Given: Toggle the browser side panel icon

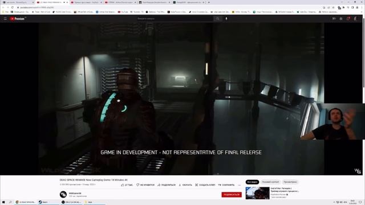Looking at the screenshot, I should click(x=352, y=7).
